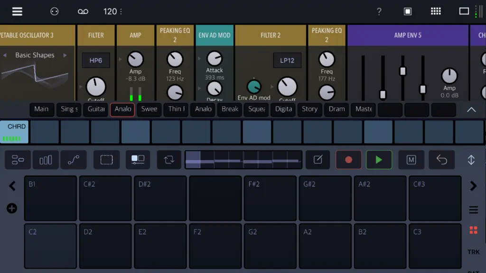Screen dimensions: 486x273
Task: Start recording with the red record button
Action: click(x=348, y=160)
